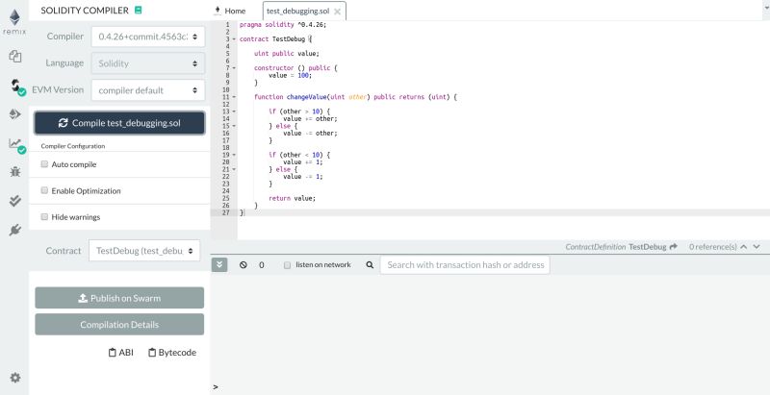Viewport: 770px width, 395px height.
Task: Switch to the Home tab
Action: pyautogui.click(x=230, y=11)
